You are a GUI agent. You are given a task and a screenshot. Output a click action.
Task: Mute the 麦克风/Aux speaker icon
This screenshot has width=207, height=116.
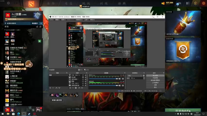point(120,79)
